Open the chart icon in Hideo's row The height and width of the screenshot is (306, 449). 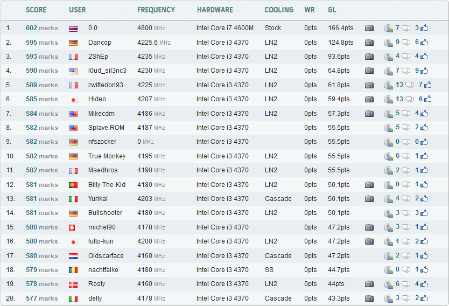[389, 99]
